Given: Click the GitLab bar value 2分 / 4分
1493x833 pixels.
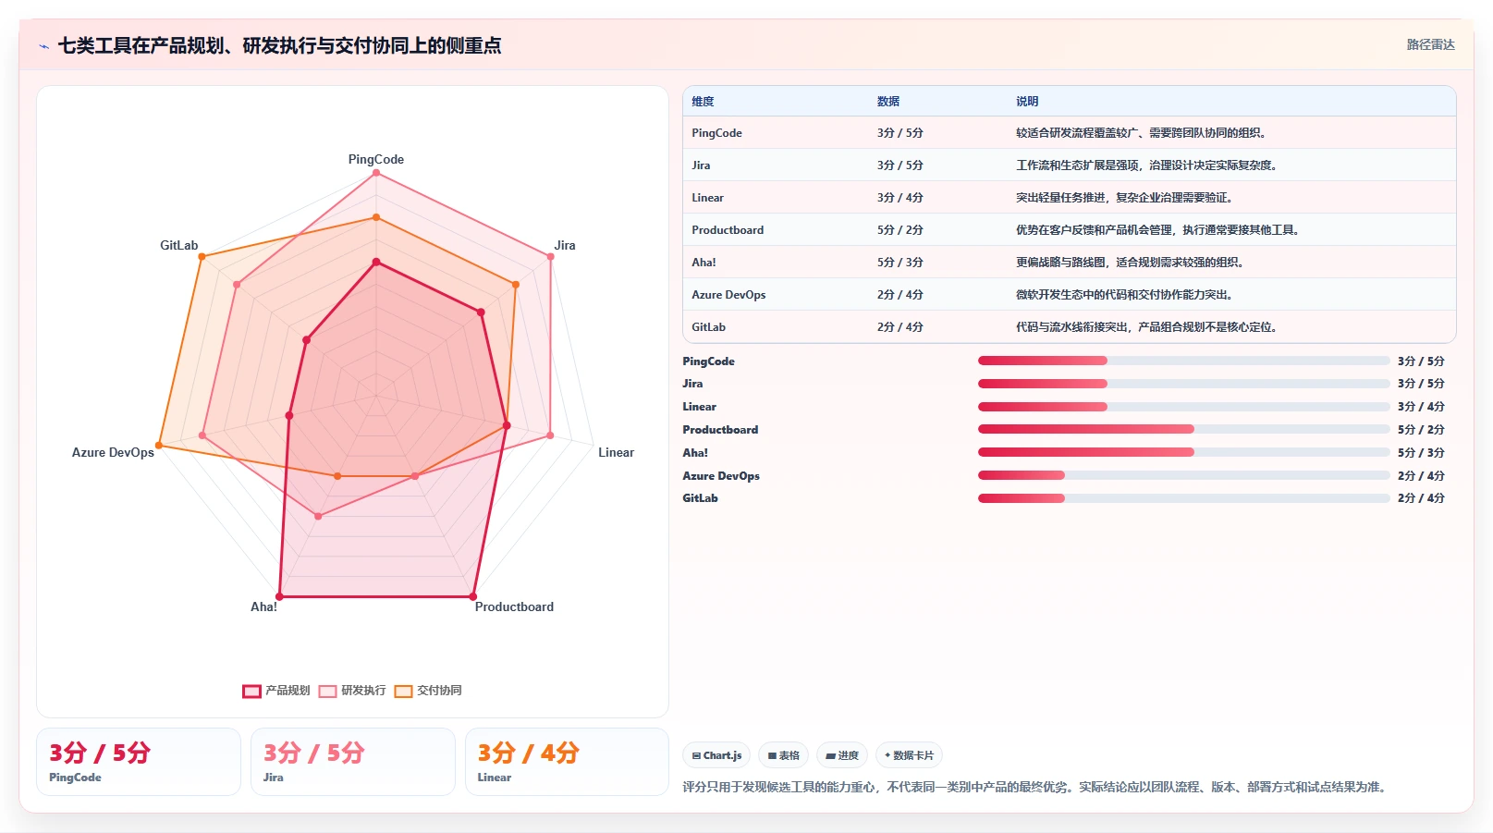Looking at the screenshot, I should pos(1421,498).
